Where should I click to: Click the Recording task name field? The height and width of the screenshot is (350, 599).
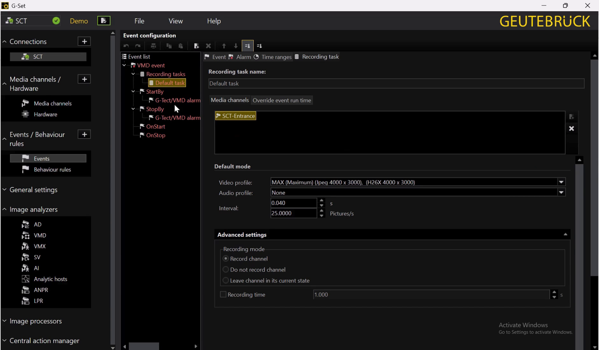point(396,83)
